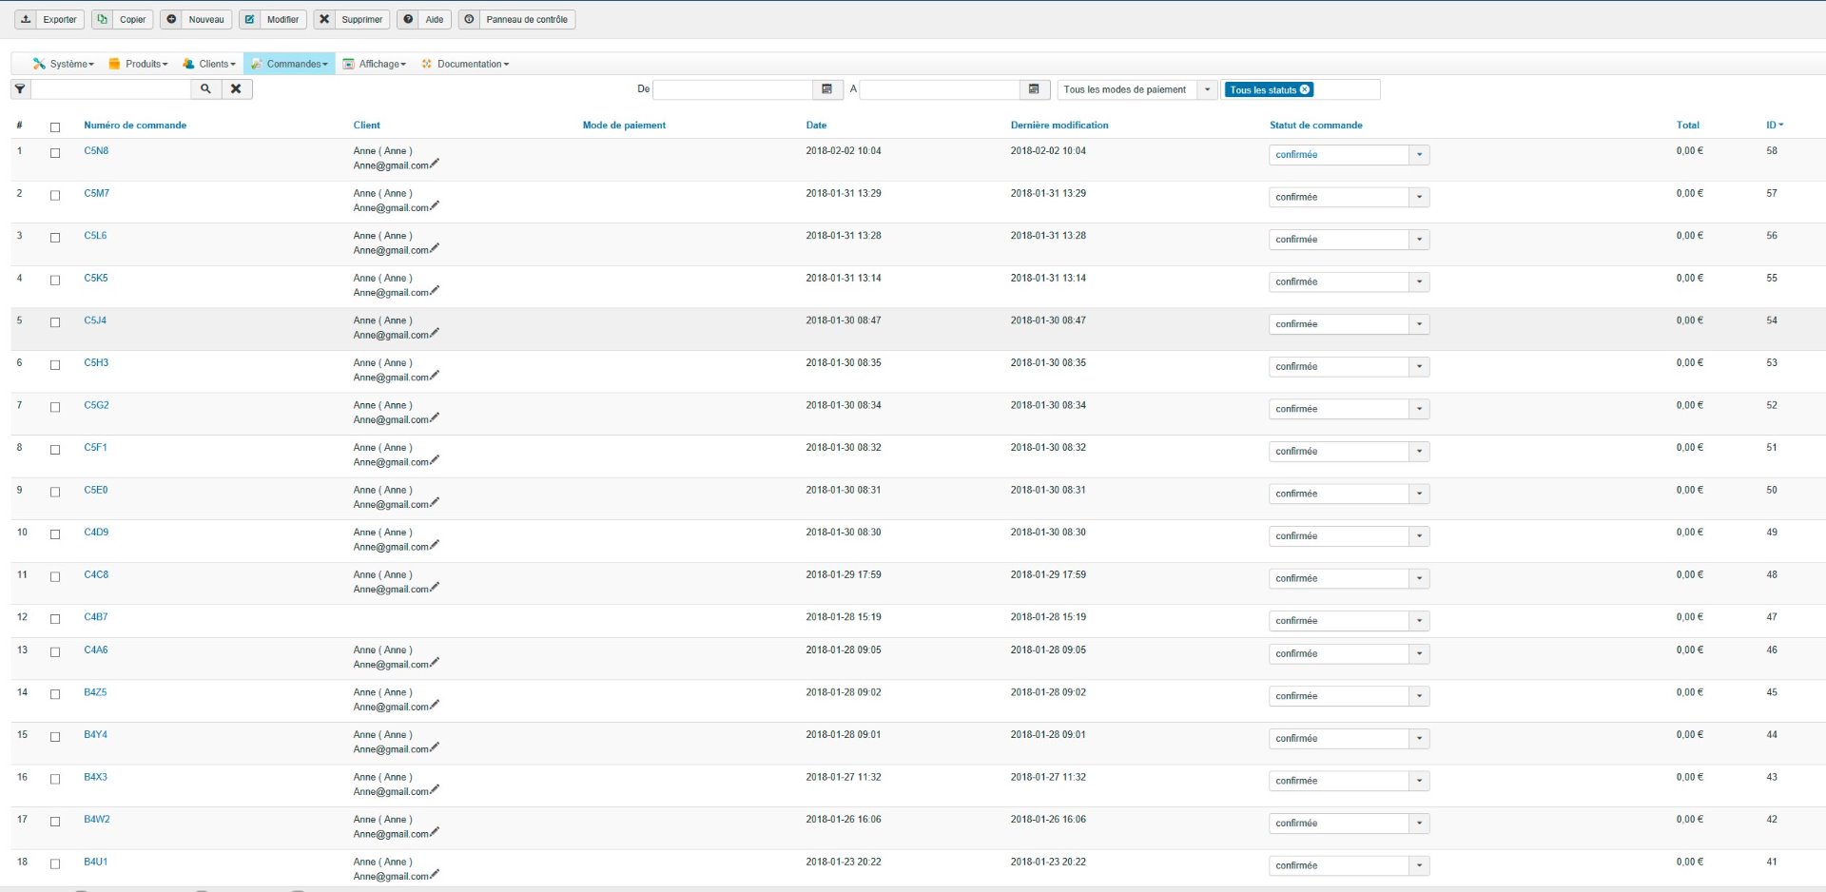Open Aide help button
This screenshot has width=1826, height=892.
coord(424,19)
